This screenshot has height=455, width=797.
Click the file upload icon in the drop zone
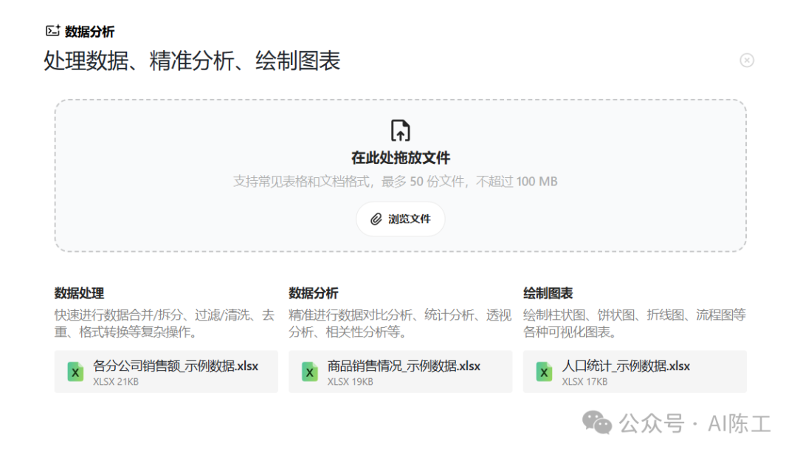click(x=400, y=130)
